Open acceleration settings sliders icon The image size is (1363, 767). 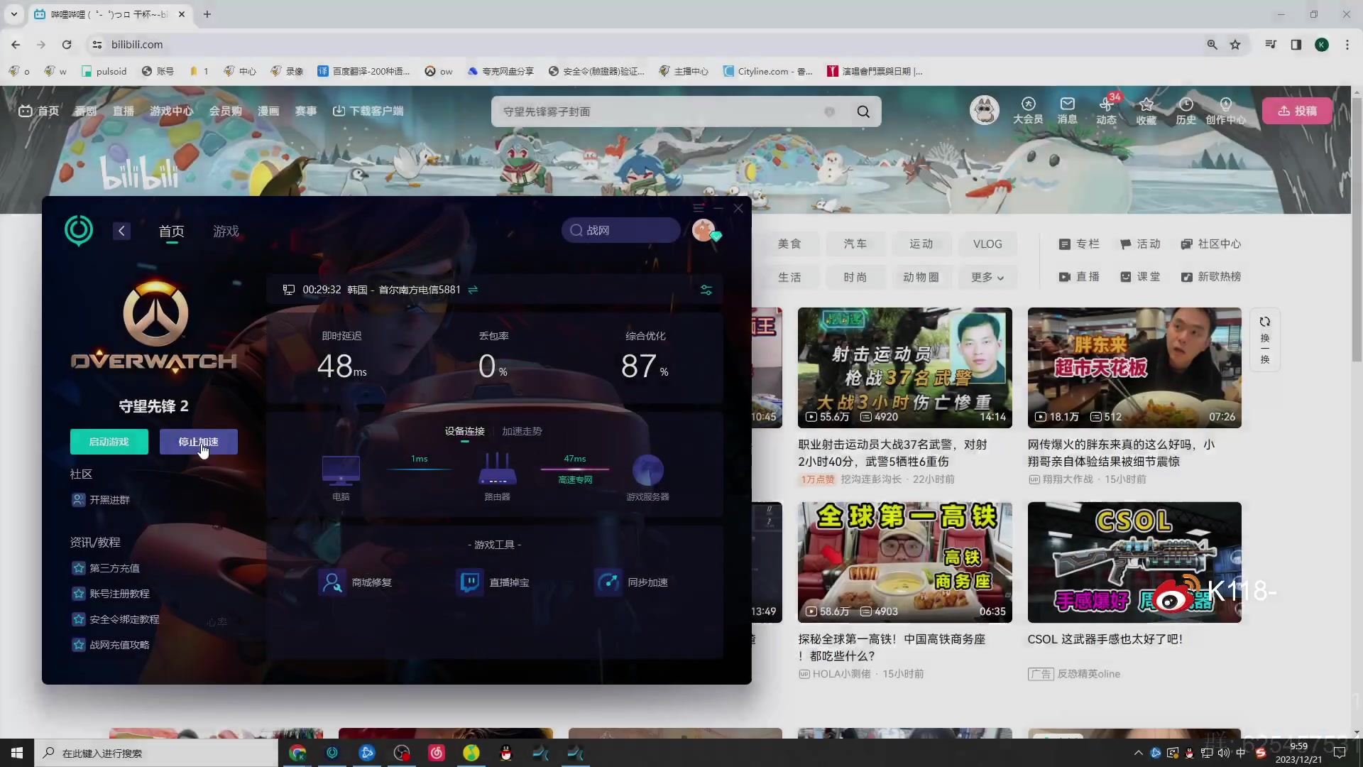pyautogui.click(x=706, y=290)
